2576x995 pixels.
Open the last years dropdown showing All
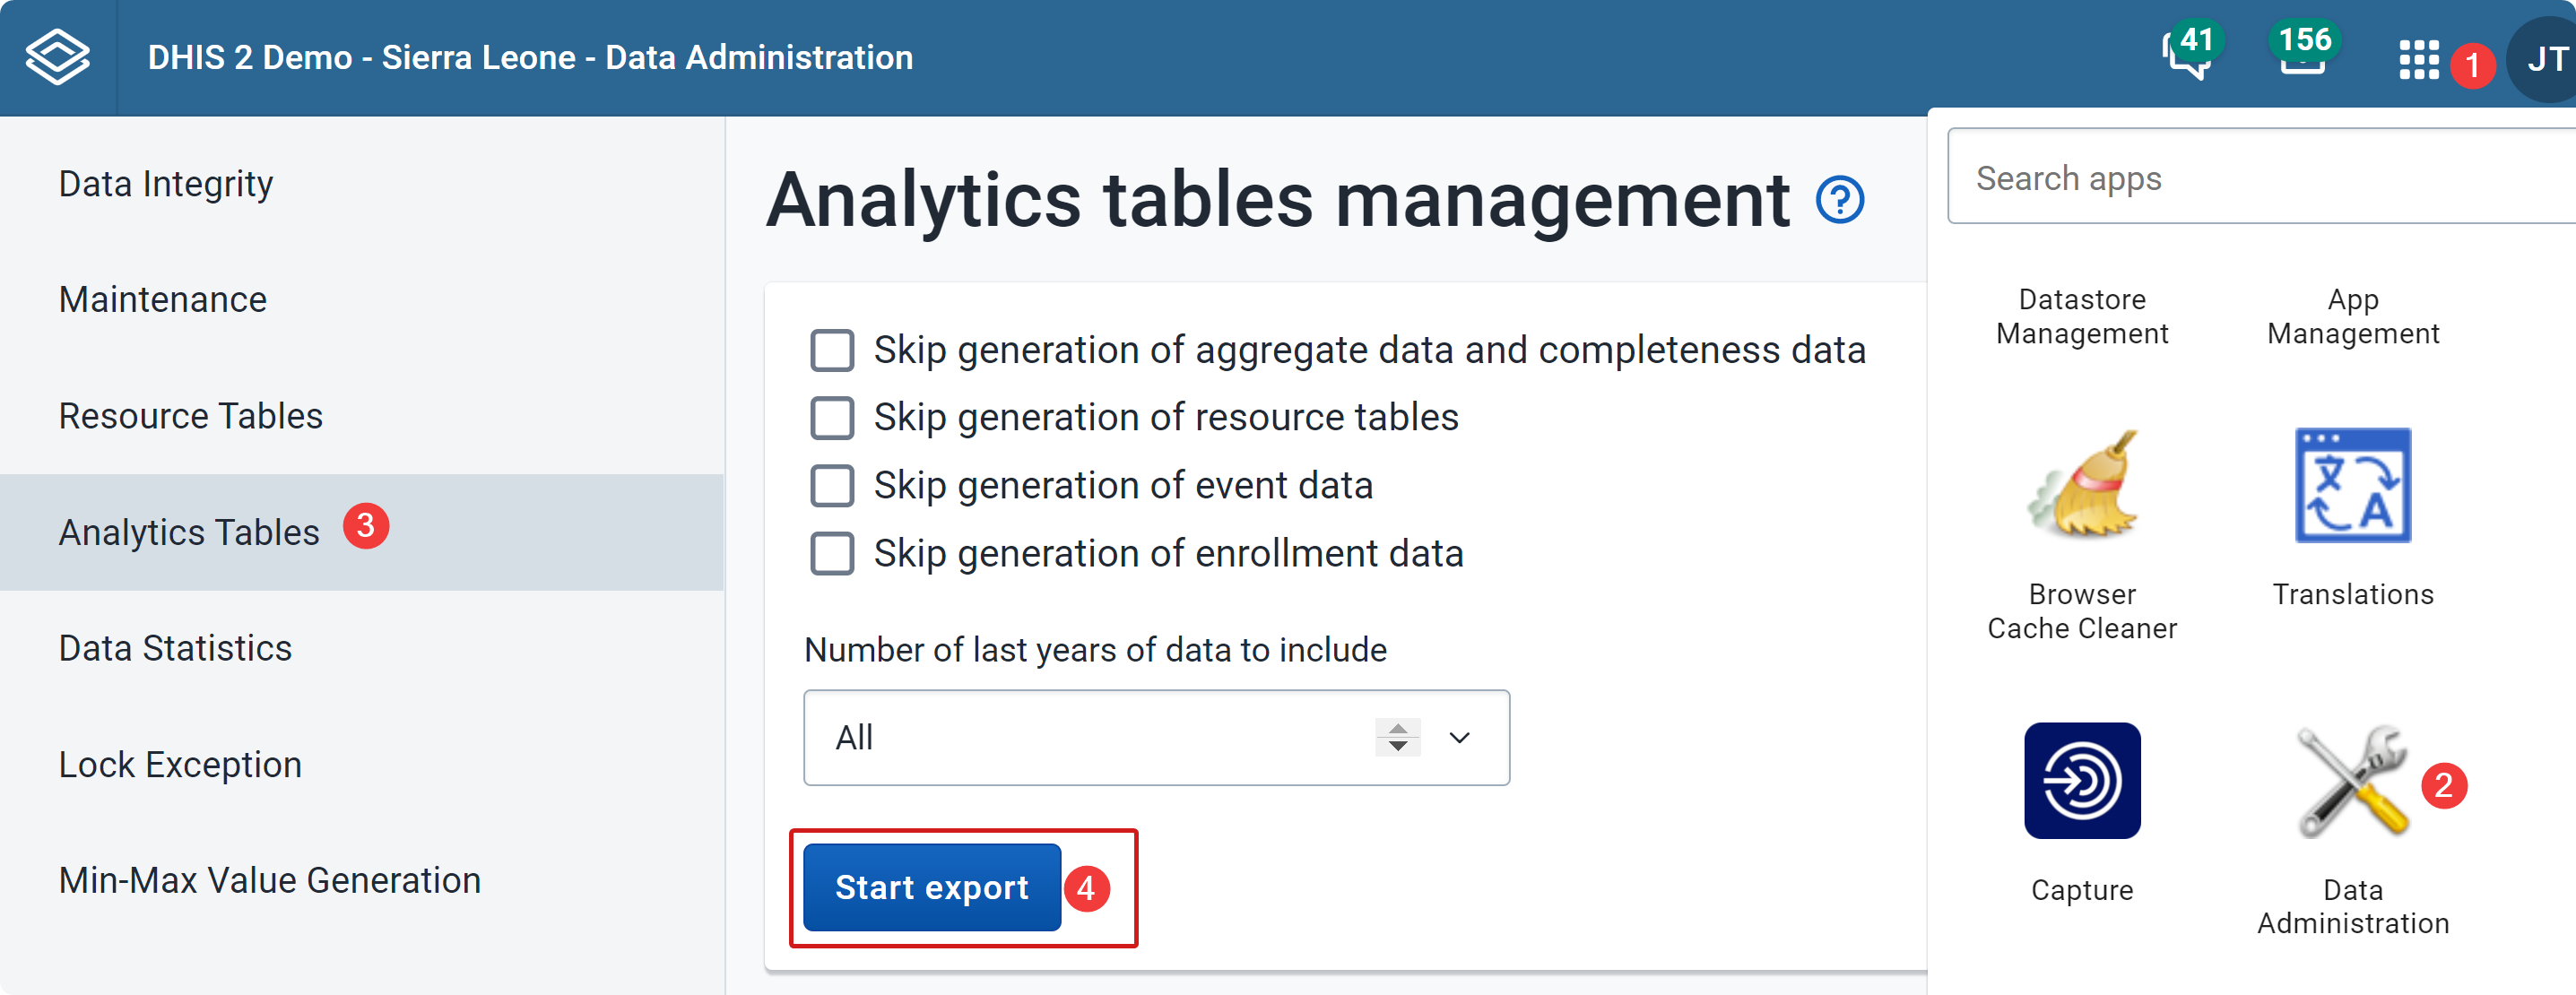coord(1156,738)
